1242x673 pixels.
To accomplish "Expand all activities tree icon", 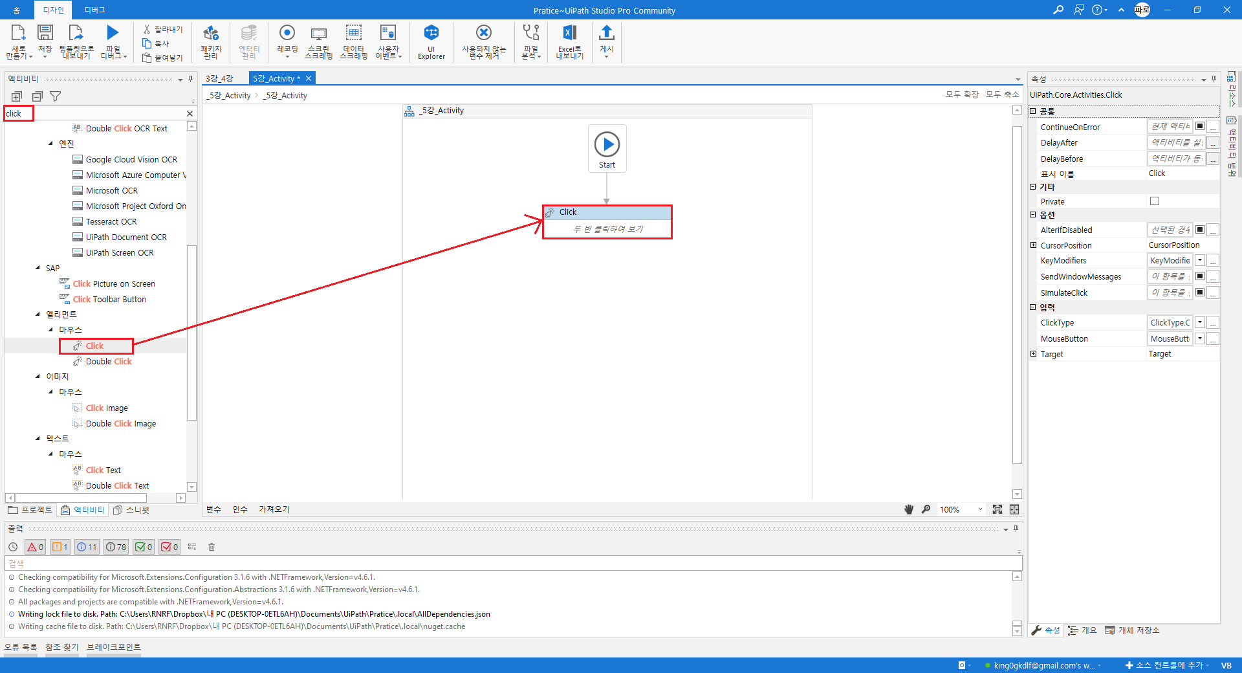I will point(17,96).
